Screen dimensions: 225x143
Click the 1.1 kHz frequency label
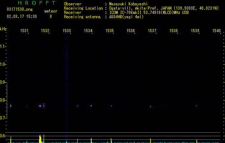[3, 46]
